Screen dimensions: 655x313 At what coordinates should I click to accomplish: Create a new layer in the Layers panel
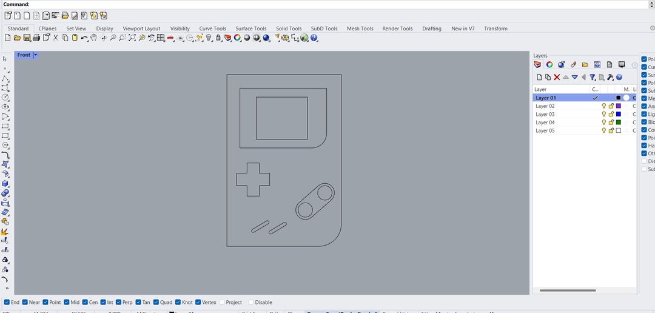tap(539, 77)
